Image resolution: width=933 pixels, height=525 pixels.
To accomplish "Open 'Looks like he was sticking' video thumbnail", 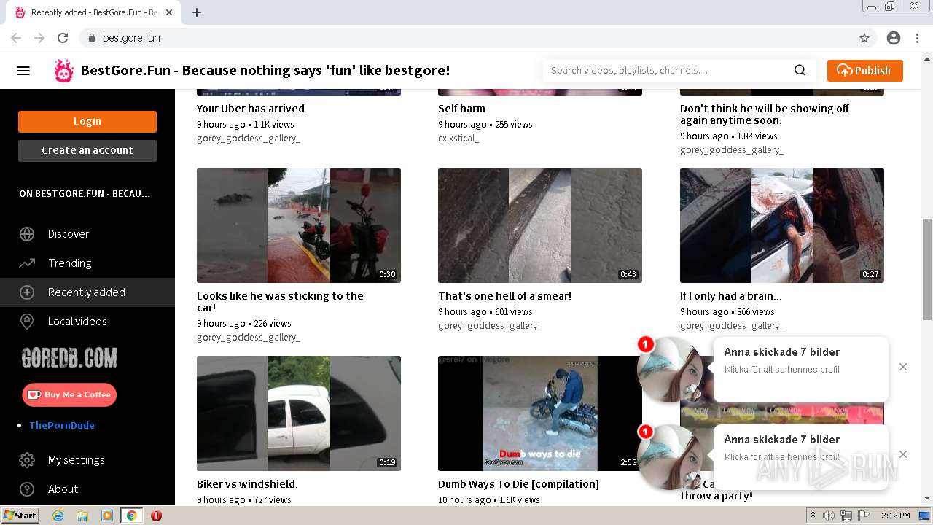I will [299, 225].
